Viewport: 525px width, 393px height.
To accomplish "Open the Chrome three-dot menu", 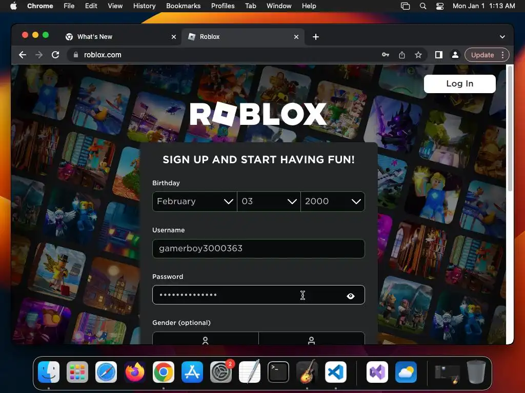I will tap(502, 55).
